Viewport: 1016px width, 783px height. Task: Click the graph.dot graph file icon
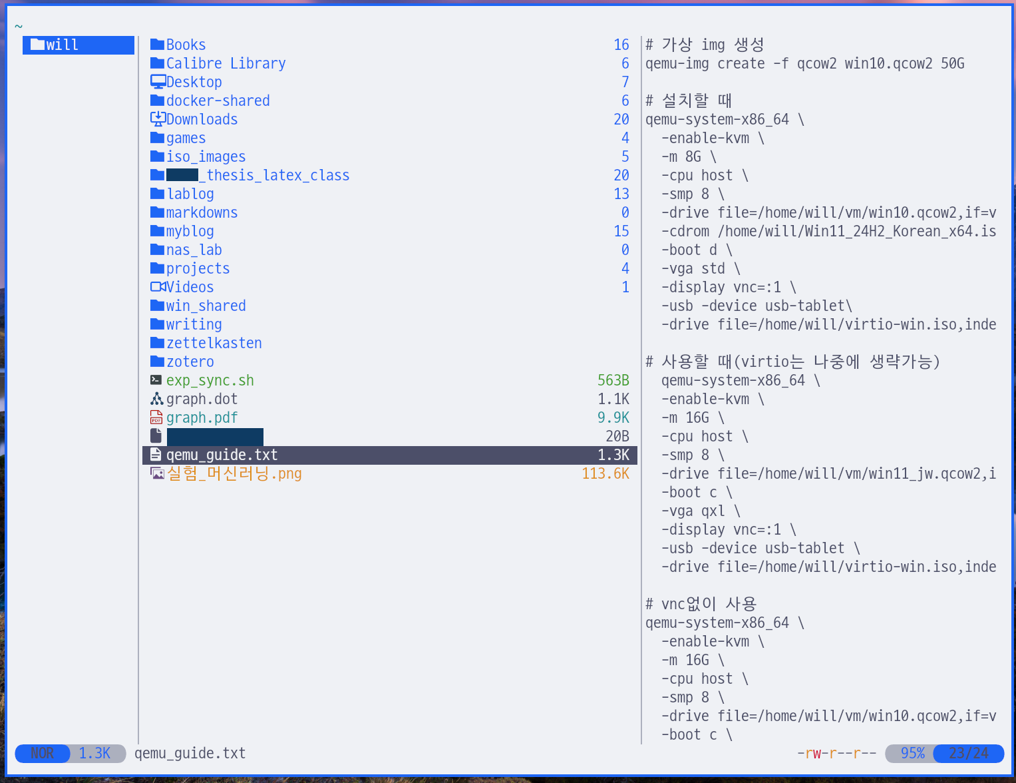point(156,399)
